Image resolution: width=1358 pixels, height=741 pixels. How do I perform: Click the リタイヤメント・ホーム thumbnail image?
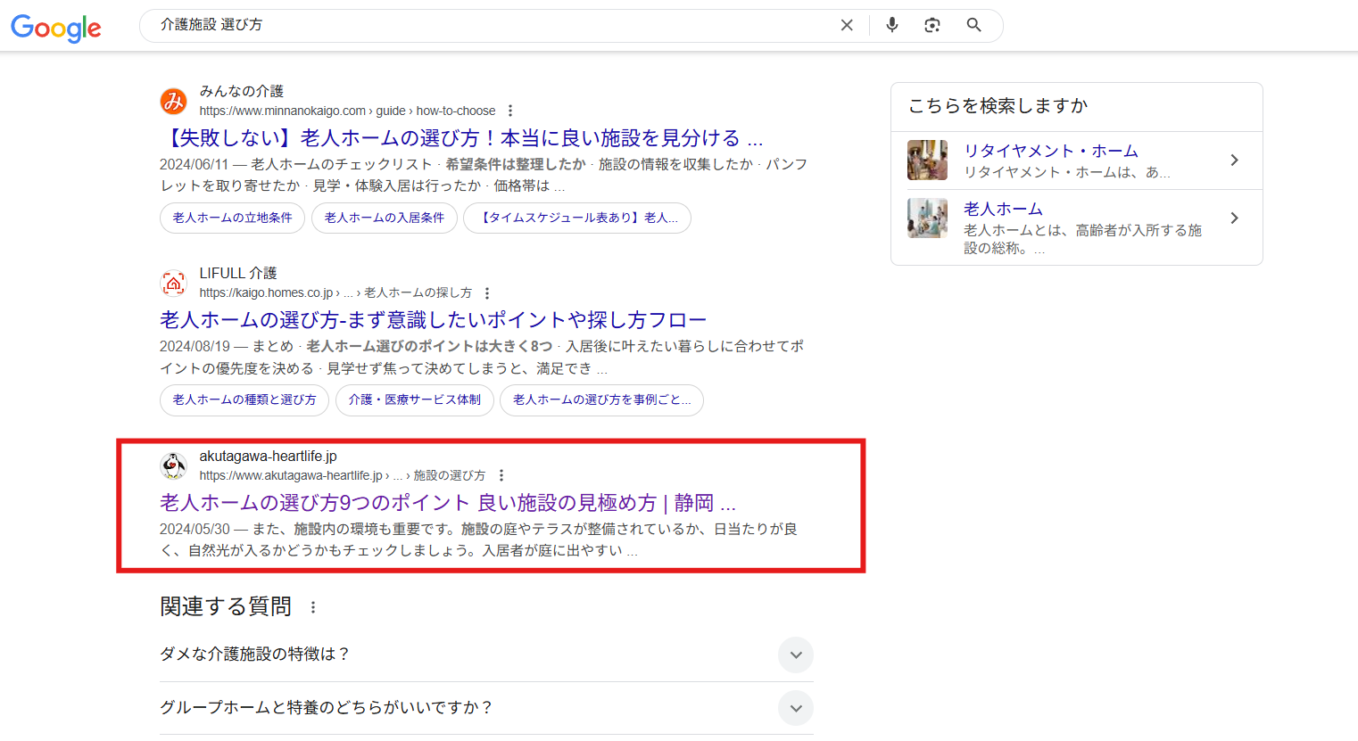(x=927, y=161)
